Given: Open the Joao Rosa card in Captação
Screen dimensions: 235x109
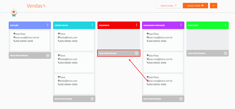Looking at the screenshot, I should (30, 41).
